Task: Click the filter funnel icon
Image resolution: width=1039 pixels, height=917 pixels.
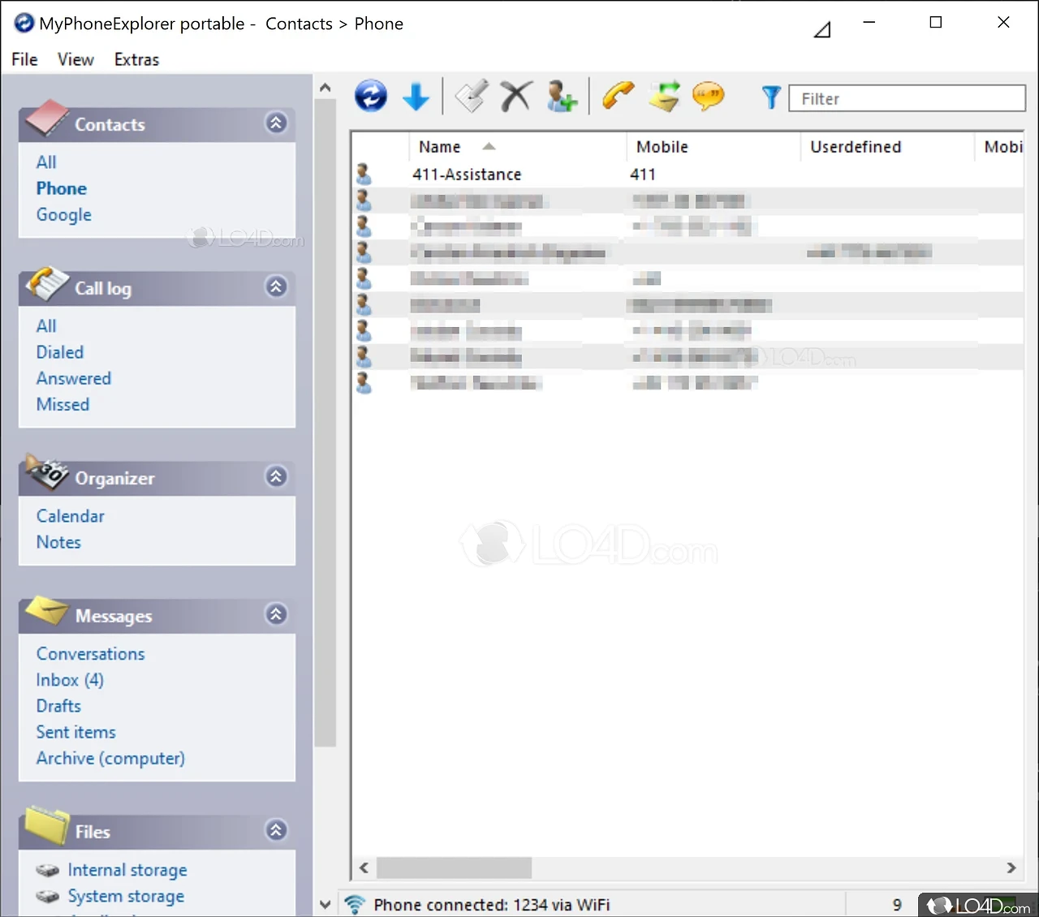Action: 770,97
